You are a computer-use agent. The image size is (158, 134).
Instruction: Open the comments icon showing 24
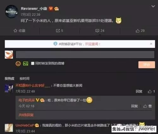(x=97, y=31)
